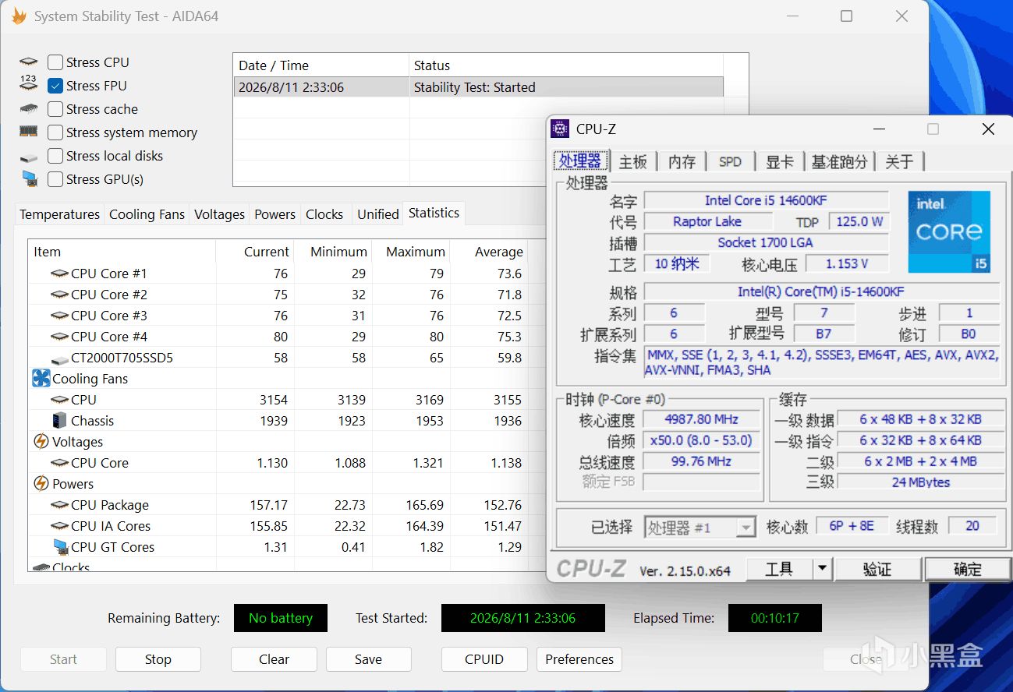Stop the stability test
Image resolution: width=1013 pixels, height=692 pixels.
pyautogui.click(x=158, y=659)
